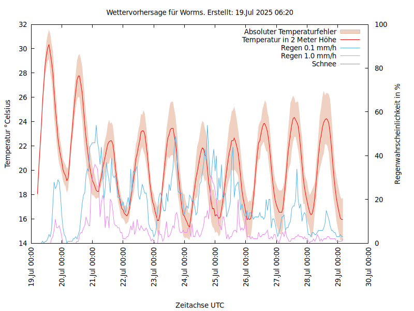The height and width of the screenshot is (311, 414).
Task: Select the 'Zeitachse UTC' axis caption
Action: pos(200,305)
